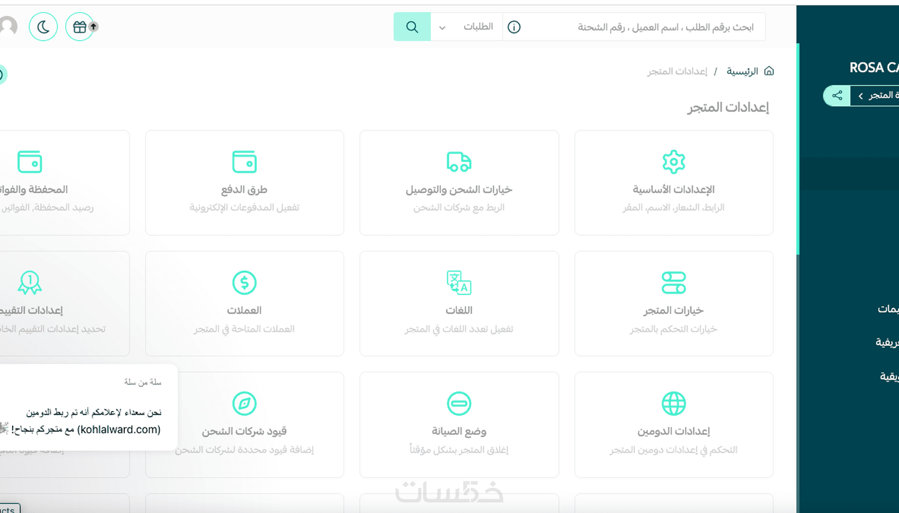
Task: Click the الرئيسية breadcrumb link
Action: point(742,71)
